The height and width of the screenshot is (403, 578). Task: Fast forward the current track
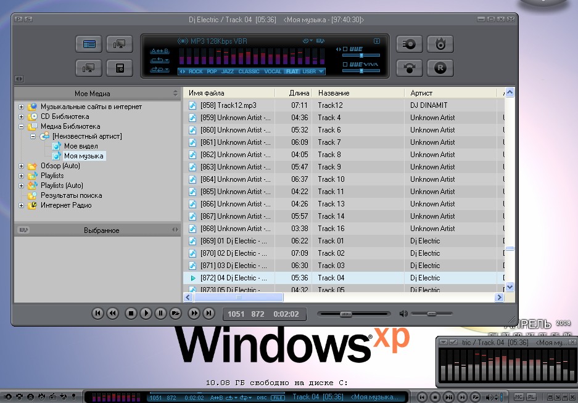pos(194,314)
